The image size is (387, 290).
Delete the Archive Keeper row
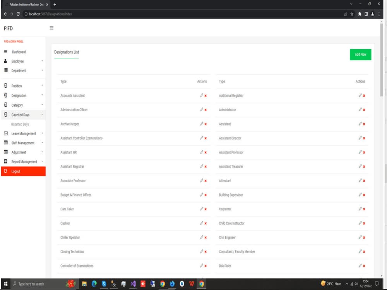coord(205,124)
